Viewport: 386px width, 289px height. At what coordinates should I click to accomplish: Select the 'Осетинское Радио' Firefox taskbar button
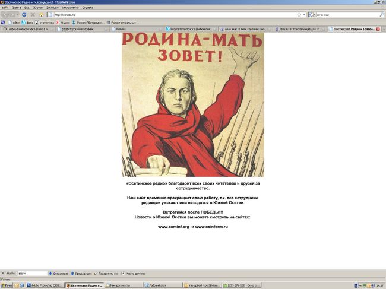click(84, 285)
